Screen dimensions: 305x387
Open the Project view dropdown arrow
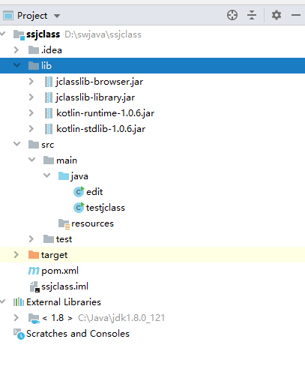[x=57, y=16]
